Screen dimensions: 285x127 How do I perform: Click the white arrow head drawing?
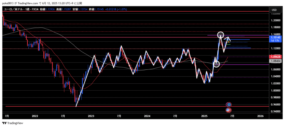pos(229,38)
